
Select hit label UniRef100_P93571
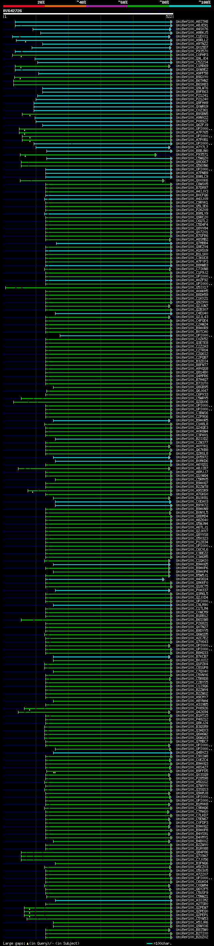click(x=192, y=155)
